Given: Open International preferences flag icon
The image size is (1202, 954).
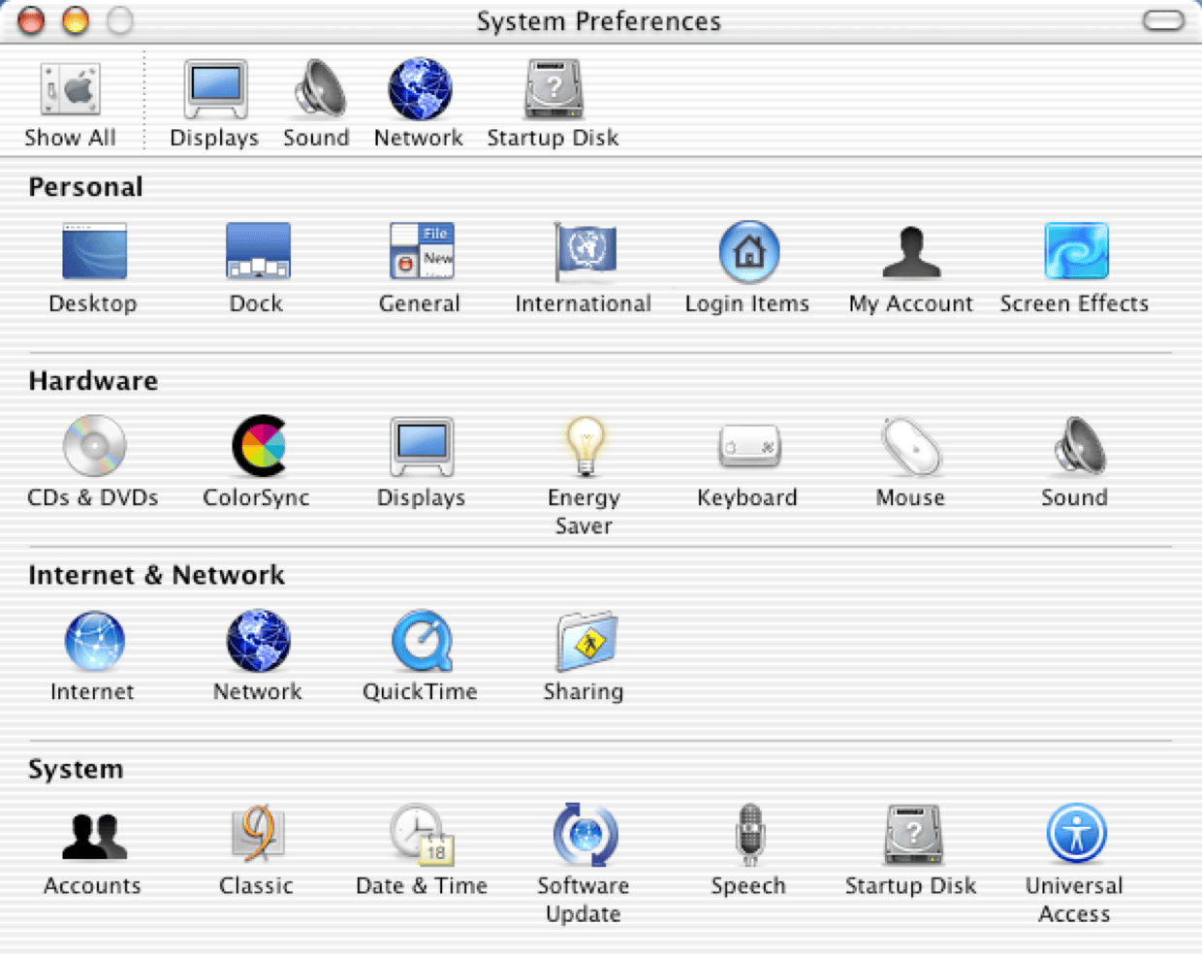Looking at the screenshot, I should click(x=585, y=252).
